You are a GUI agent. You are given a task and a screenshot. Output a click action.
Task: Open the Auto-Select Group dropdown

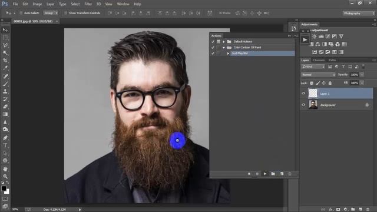[x=51, y=13]
